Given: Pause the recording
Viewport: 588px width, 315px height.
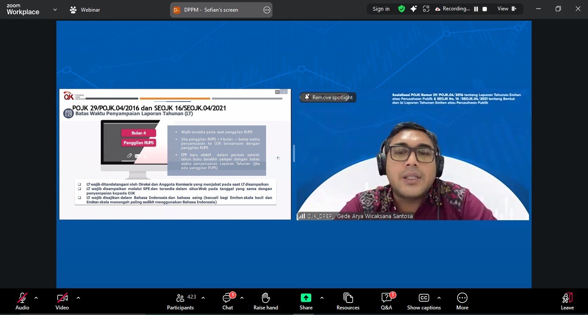Looking at the screenshot, I should coord(476,9).
